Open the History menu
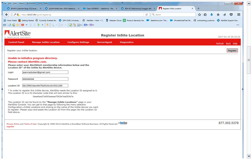The image size is (252, 160). 22,4
